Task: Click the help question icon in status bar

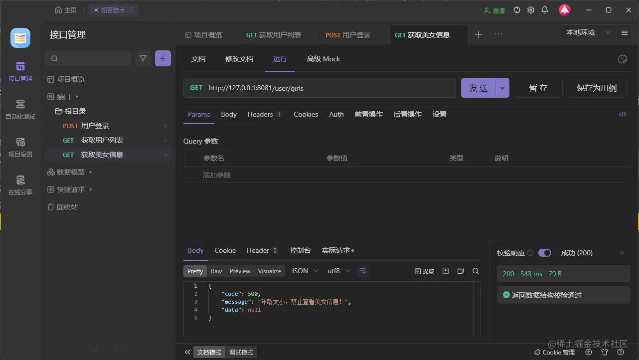Action: coord(621,352)
